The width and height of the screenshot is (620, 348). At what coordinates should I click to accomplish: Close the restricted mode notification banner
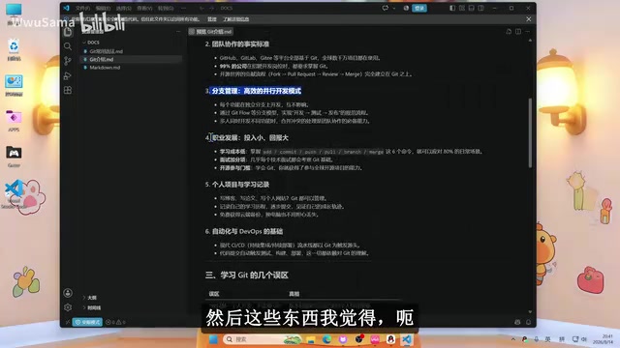(x=529, y=19)
